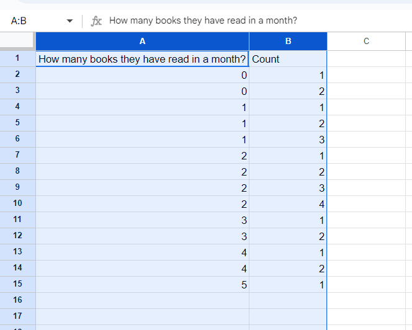
Task: Click cell B6 containing value 3
Action: pos(288,139)
